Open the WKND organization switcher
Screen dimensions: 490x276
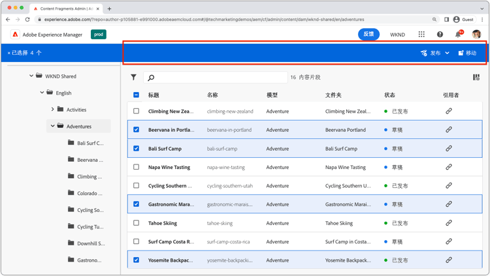pyautogui.click(x=397, y=35)
